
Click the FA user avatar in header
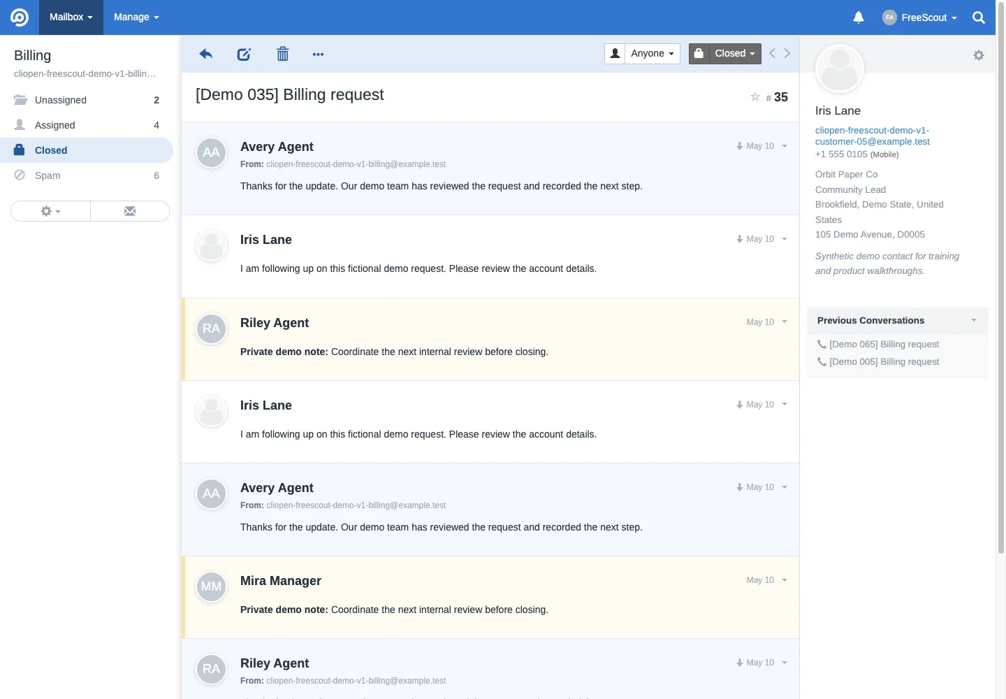[x=889, y=17]
